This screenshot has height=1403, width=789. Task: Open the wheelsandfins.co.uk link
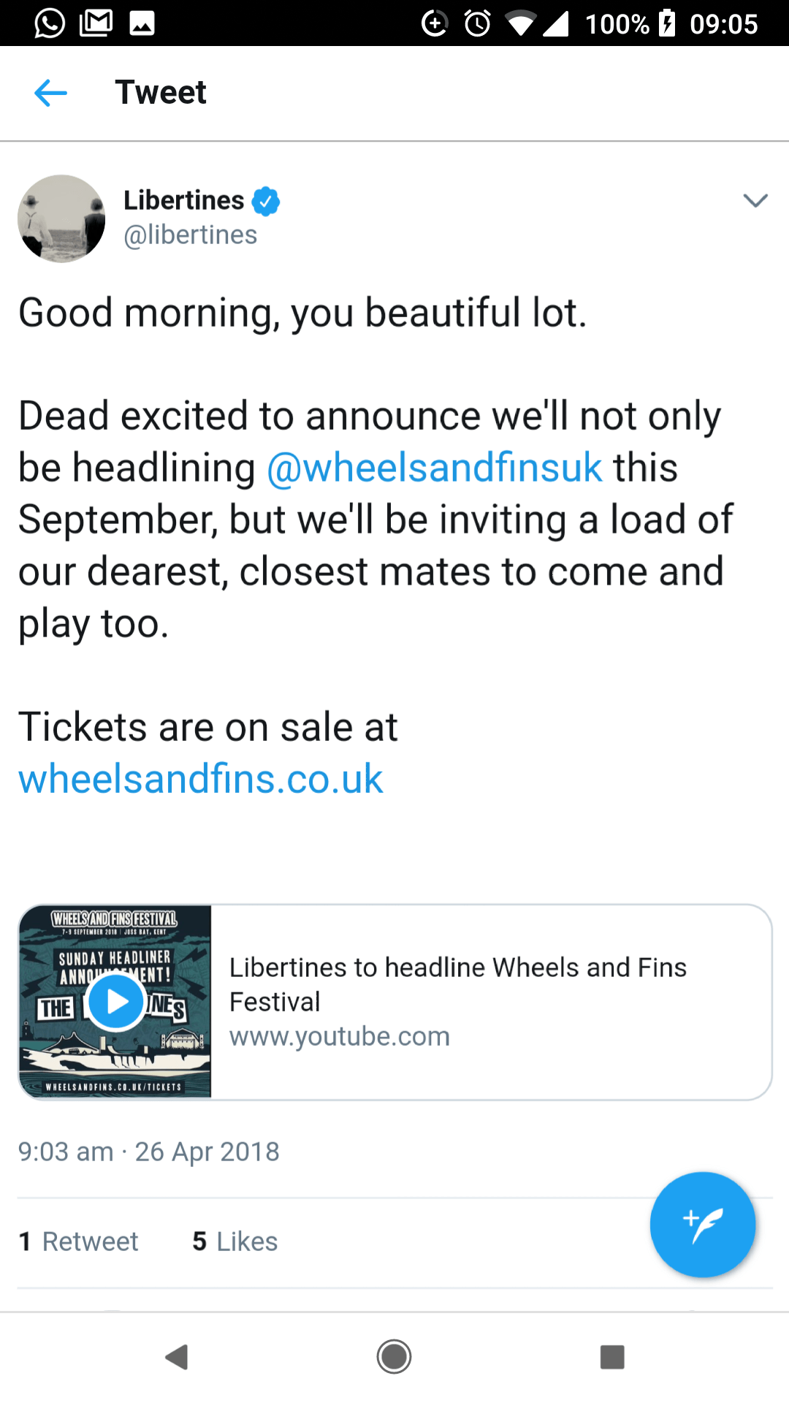click(201, 779)
